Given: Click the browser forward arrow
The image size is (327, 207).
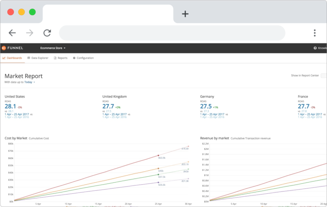Looking at the screenshot, I should click(x=30, y=33).
